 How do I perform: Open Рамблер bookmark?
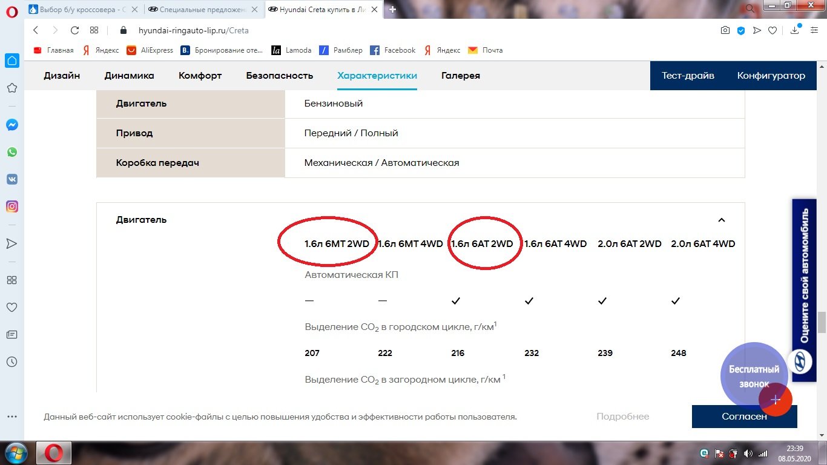pos(341,50)
